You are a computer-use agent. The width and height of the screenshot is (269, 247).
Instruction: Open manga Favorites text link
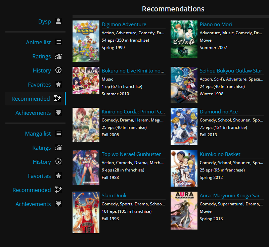(x=39, y=176)
